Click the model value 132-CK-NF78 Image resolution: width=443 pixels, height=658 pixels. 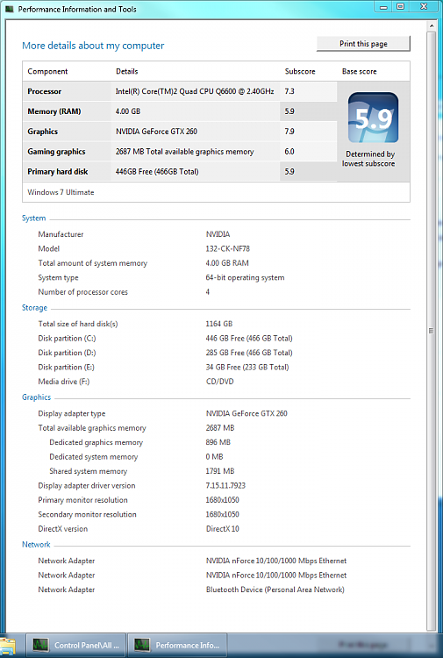[x=228, y=248]
